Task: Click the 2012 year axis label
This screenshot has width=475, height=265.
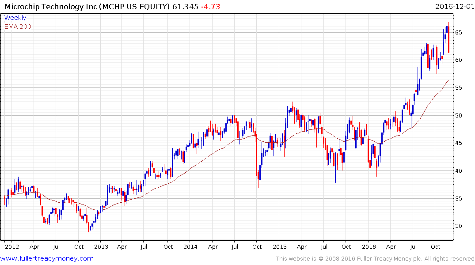Action: click(x=12, y=246)
